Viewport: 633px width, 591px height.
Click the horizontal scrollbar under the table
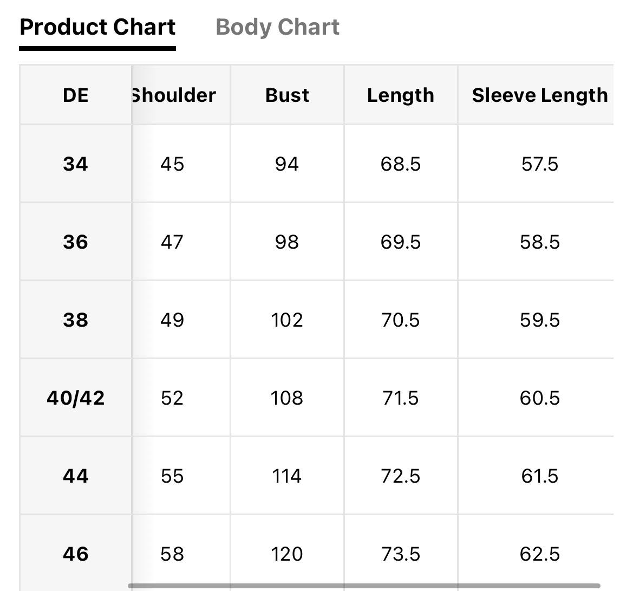[x=364, y=586]
